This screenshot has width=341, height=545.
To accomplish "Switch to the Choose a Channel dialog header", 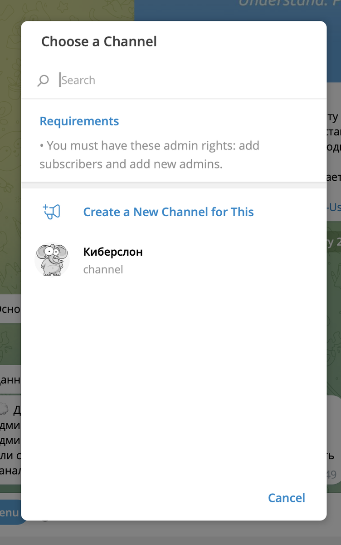I will [x=98, y=42].
